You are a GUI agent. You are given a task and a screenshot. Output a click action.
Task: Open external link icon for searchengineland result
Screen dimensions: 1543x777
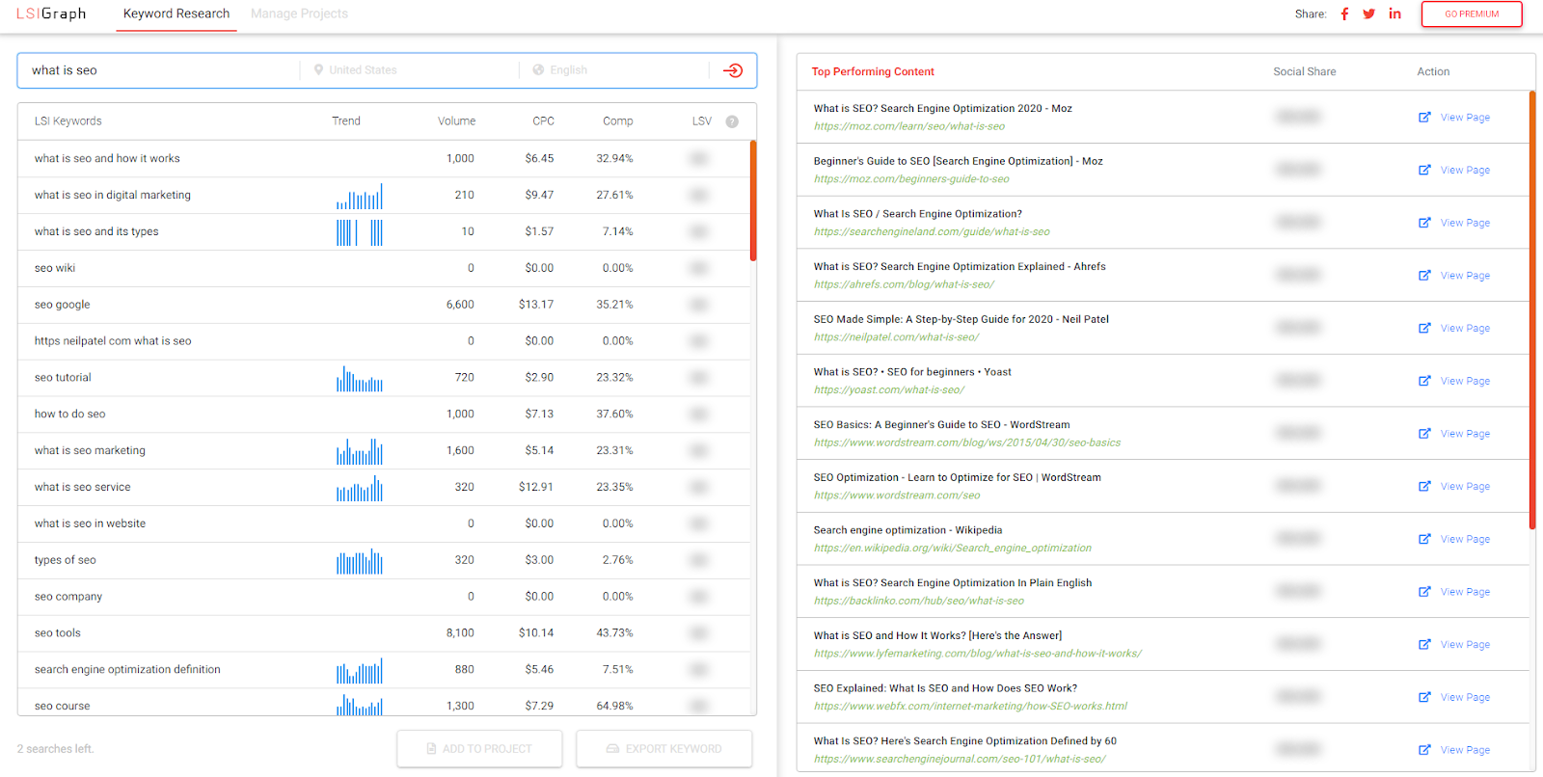1424,223
